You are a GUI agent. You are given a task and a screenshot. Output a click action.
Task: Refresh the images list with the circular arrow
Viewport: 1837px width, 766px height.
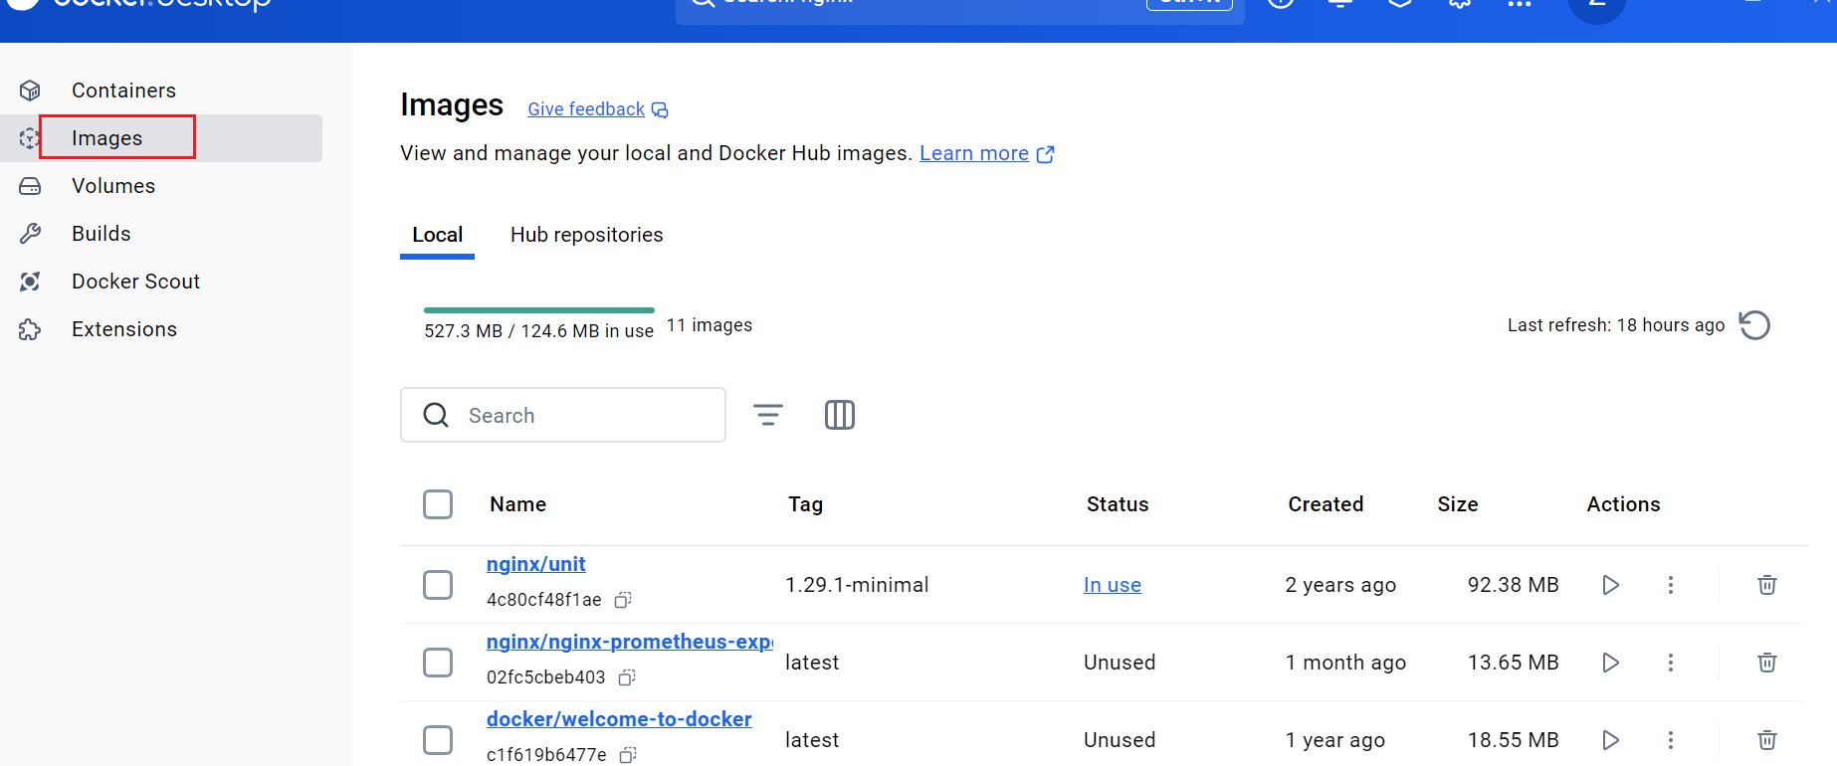(x=1754, y=325)
